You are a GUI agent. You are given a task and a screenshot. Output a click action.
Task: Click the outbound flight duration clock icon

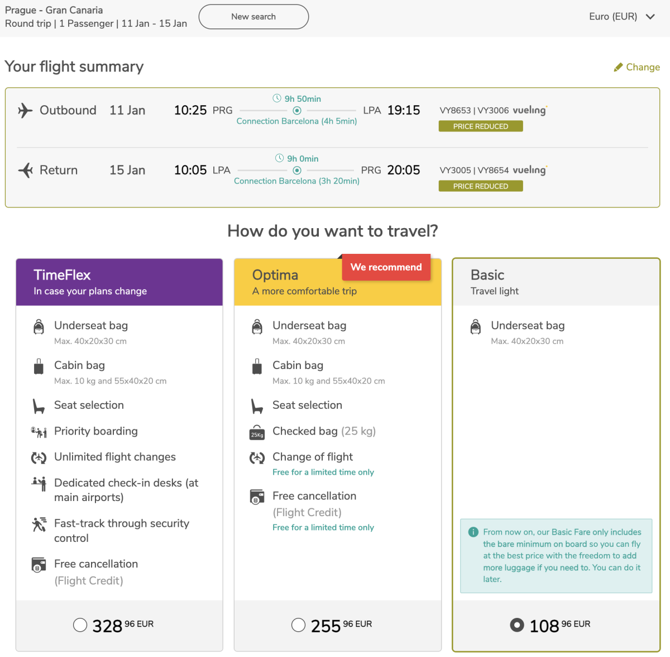pyautogui.click(x=277, y=98)
